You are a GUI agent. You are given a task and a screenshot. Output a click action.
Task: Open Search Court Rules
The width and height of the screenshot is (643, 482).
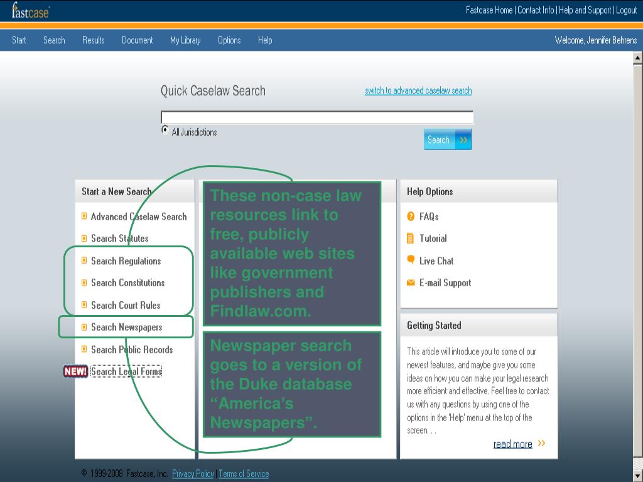pyautogui.click(x=126, y=305)
